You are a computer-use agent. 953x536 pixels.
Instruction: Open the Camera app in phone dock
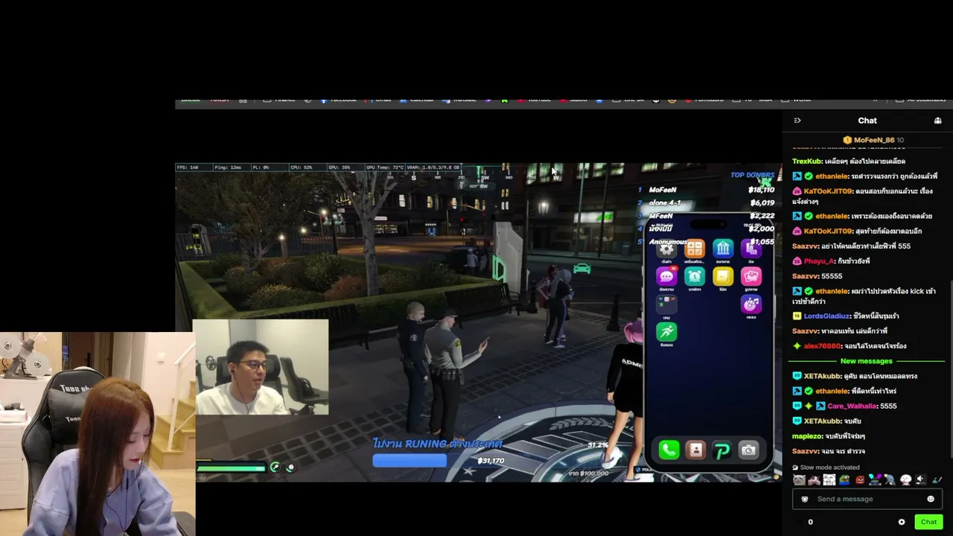point(748,450)
